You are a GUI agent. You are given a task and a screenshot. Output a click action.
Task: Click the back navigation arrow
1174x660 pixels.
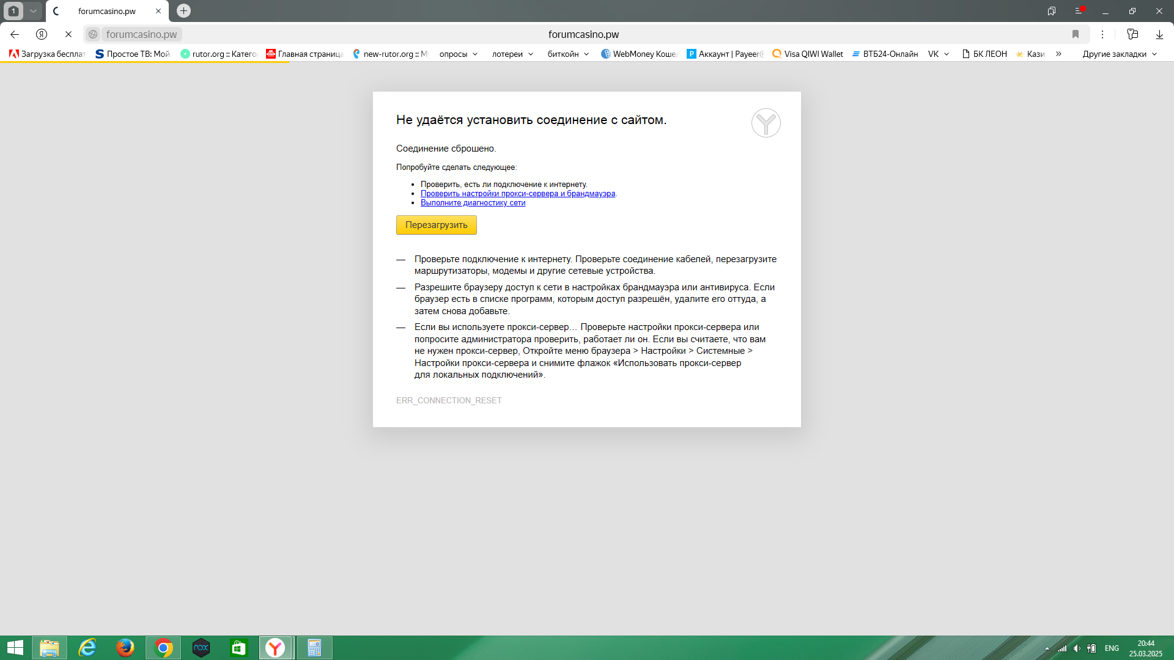coord(15,34)
